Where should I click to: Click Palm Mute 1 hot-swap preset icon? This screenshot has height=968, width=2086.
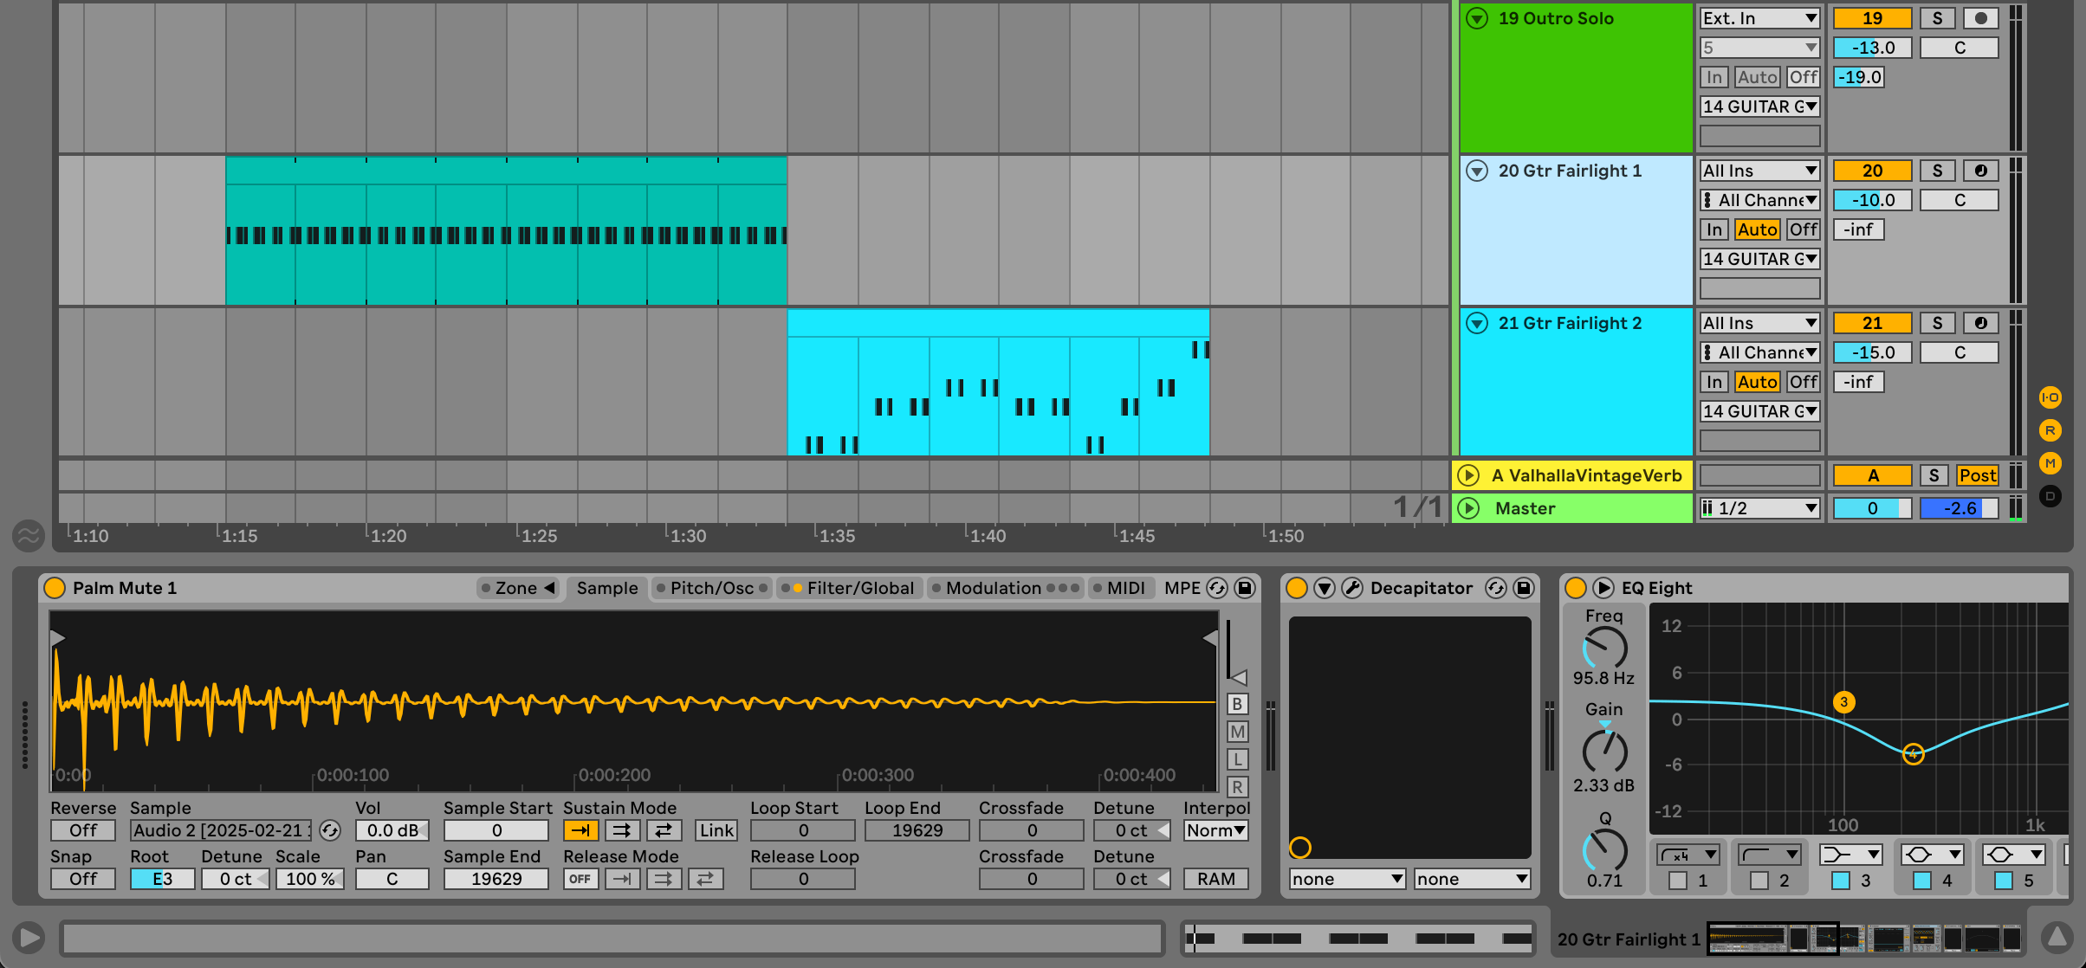click(x=1217, y=589)
